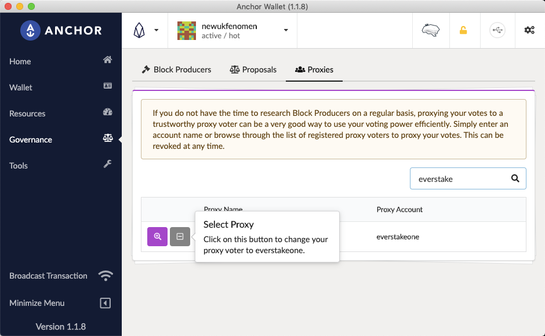Click the Resources gauge icon
Image resolution: width=545 pixels, height=336 pixels.
[107, 112]
